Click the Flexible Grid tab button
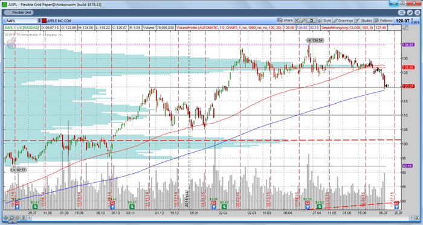The height and width of the screenshot is (225, 423). [19, 13]
